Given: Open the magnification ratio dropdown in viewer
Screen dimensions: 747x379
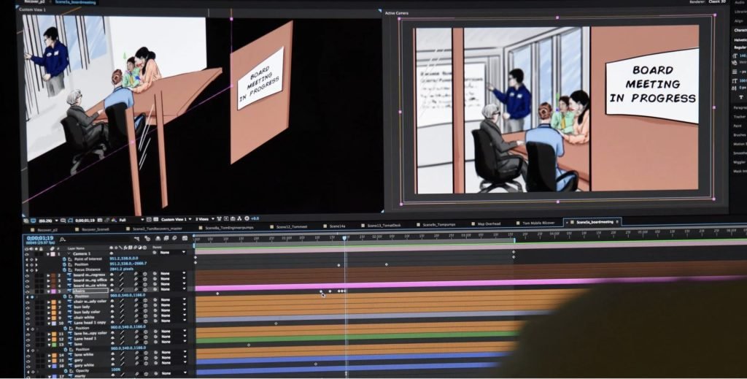Looking at the screenshot, I should click(47, 221).
